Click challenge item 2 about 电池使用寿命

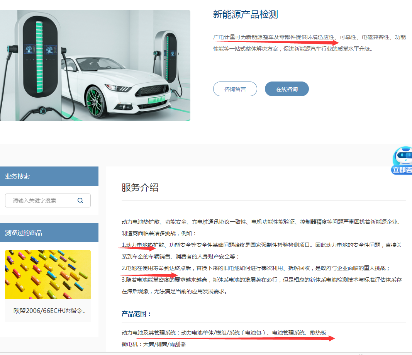[256, 268]
